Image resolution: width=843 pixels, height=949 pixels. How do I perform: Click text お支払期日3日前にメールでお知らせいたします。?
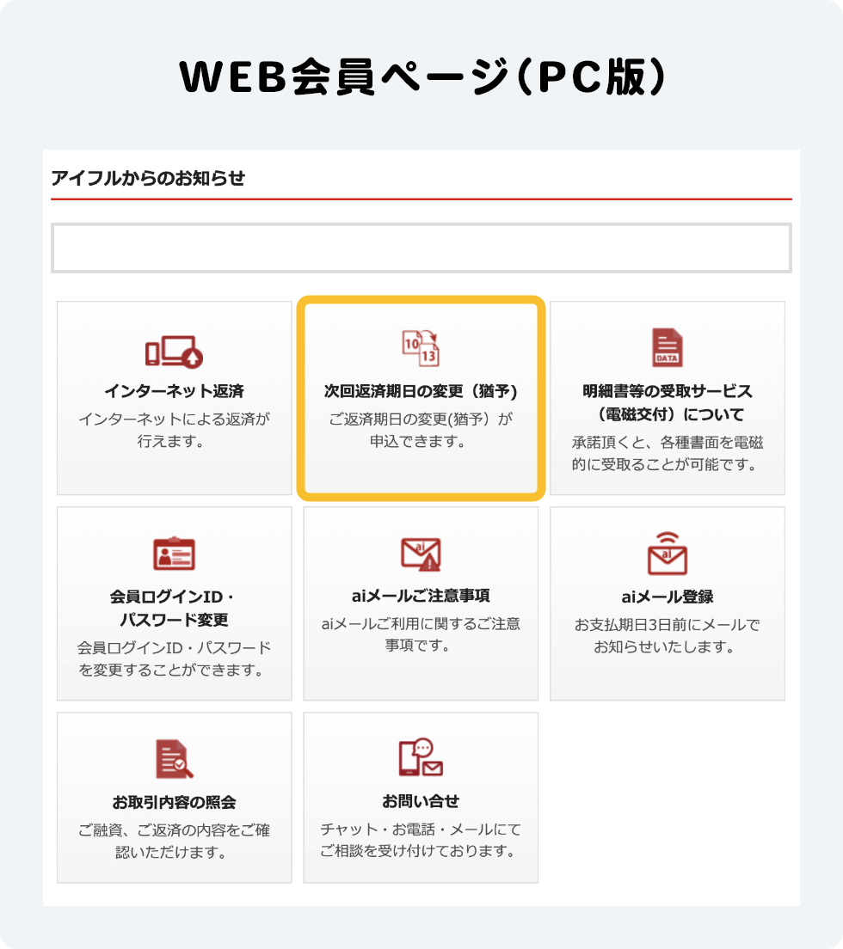[x=668, y=635]
